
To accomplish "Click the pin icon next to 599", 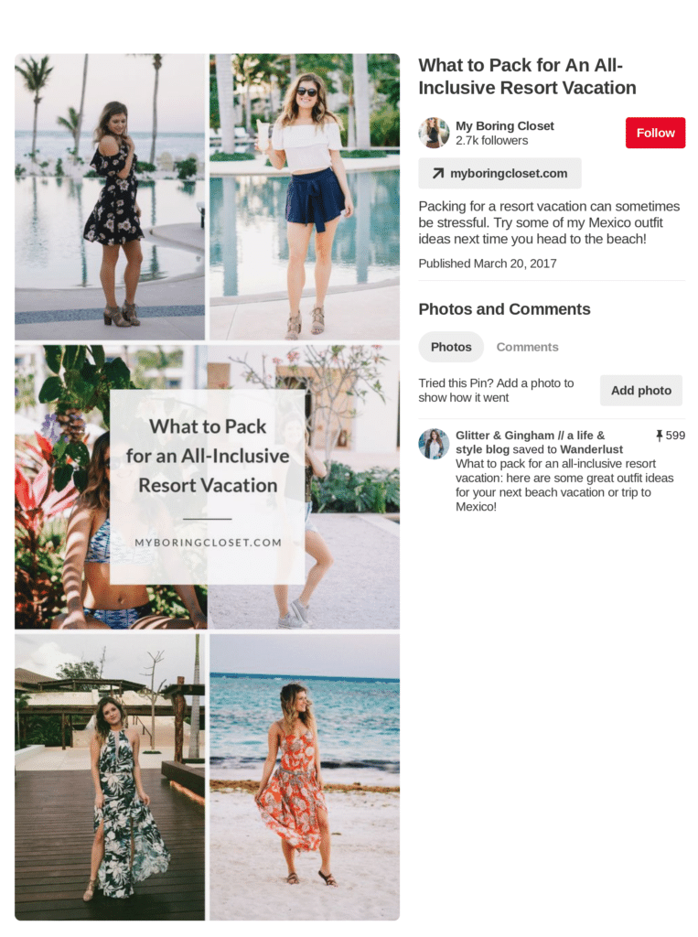I will click(660, 436).
